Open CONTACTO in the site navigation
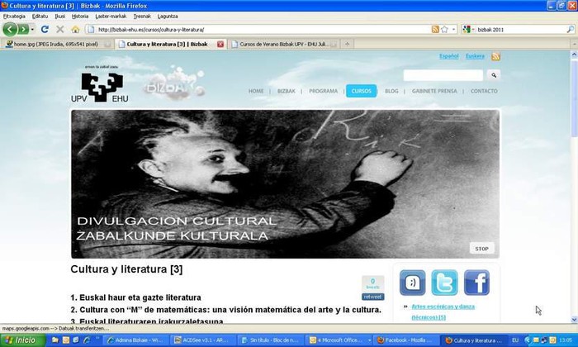578x347 pixels. click(484, 91)
